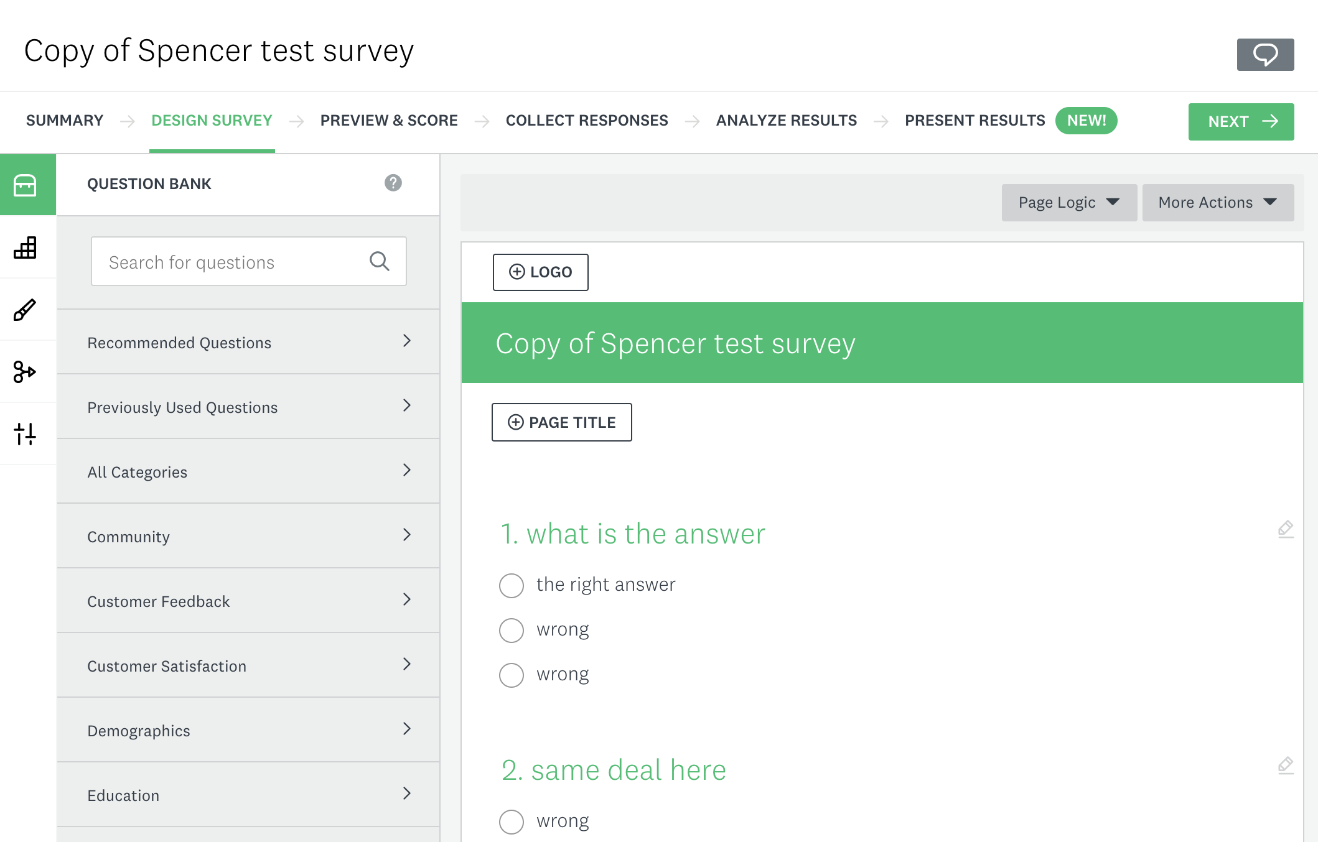This screenshot has width=1318, height=842.
Task: Go to Collect Responses tab
Action: (586, 121)
